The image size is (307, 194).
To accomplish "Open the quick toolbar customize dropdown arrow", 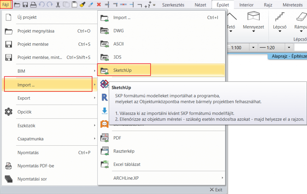I will point(154,5).
